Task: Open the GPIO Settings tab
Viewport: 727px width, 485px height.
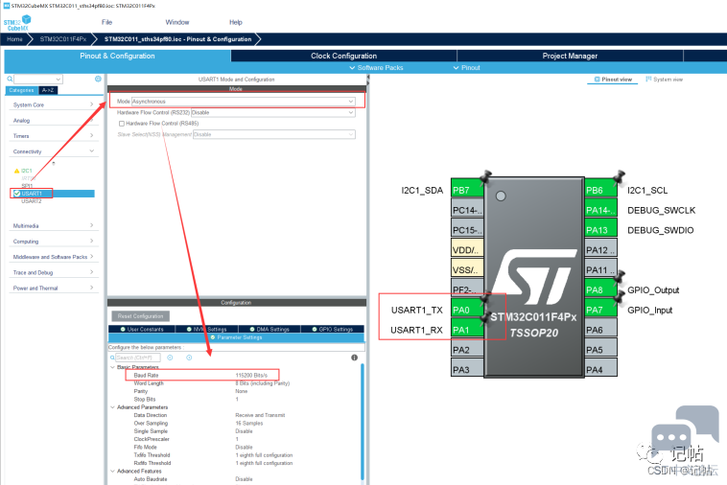Action: pyautogui.click(x=333, y=330)
